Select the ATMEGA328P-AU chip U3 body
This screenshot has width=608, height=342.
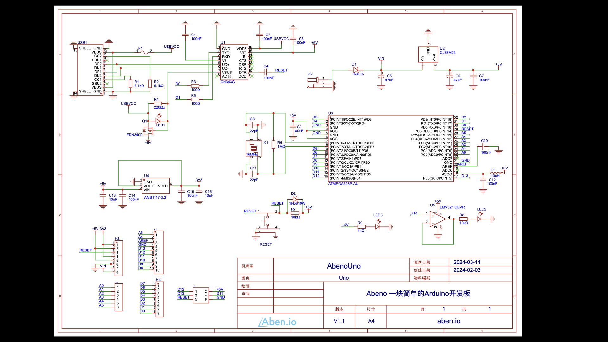click(x=391, y=149)
